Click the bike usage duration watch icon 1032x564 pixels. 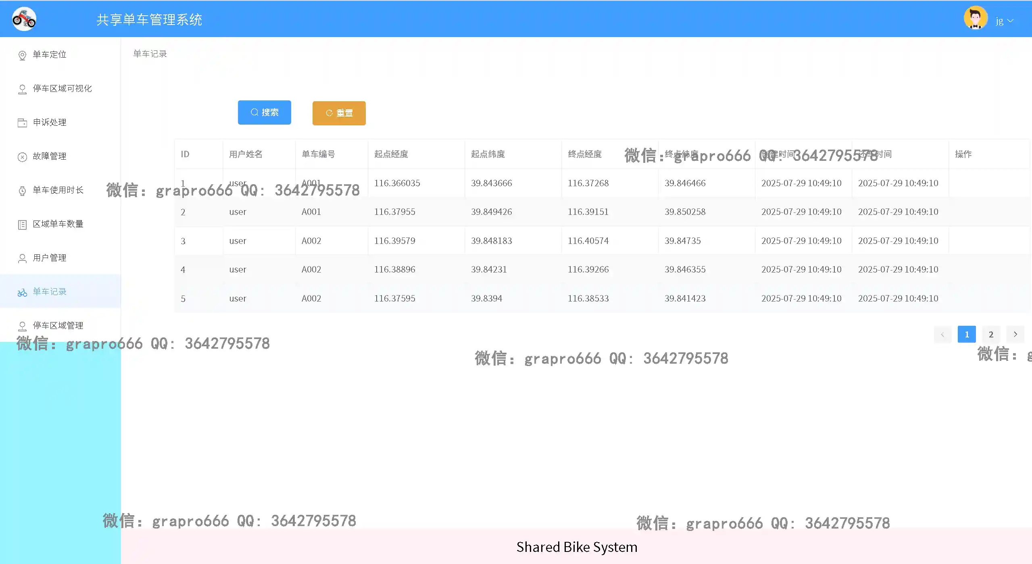pyautogui.click(x=23, y=191)
